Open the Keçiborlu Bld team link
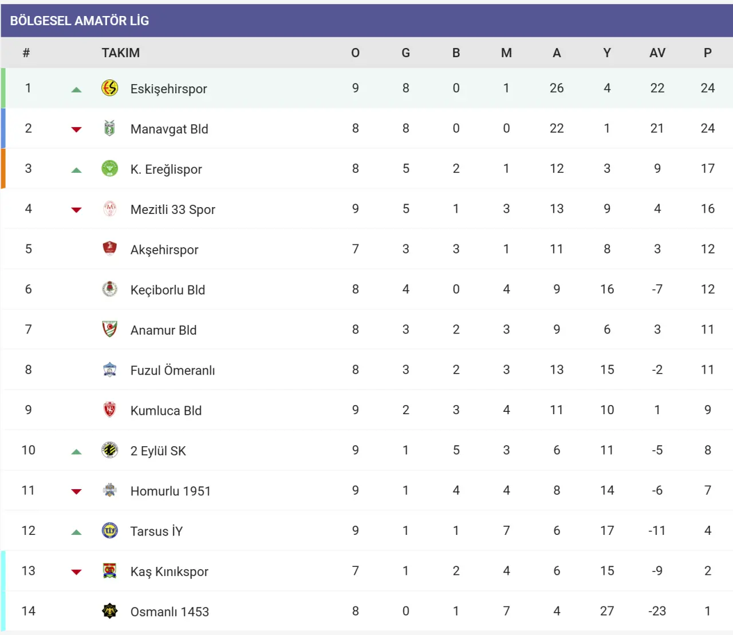The image size is (733, 635). [x=167, y=290]
